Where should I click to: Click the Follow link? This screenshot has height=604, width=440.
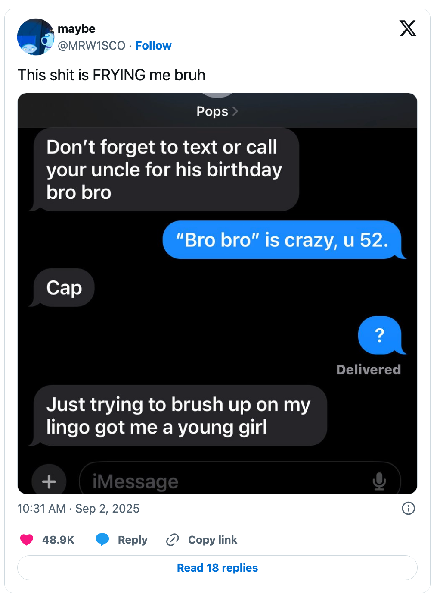pos(153,45)
